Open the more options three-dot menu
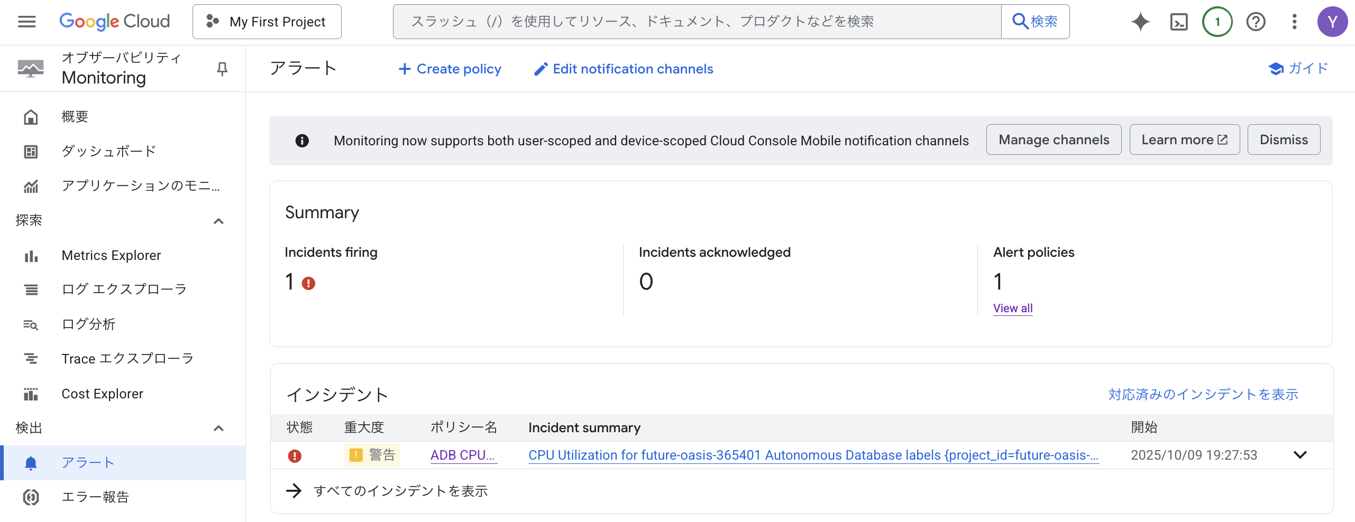Image resolution: width=1355 pixels, height=522 pixels. pyautogui.click(x=1294, y=21)
